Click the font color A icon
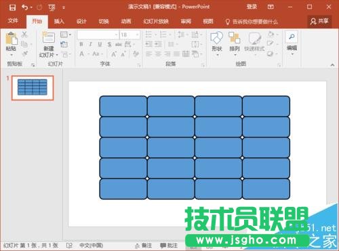339x251 pixels. point(81,54)
